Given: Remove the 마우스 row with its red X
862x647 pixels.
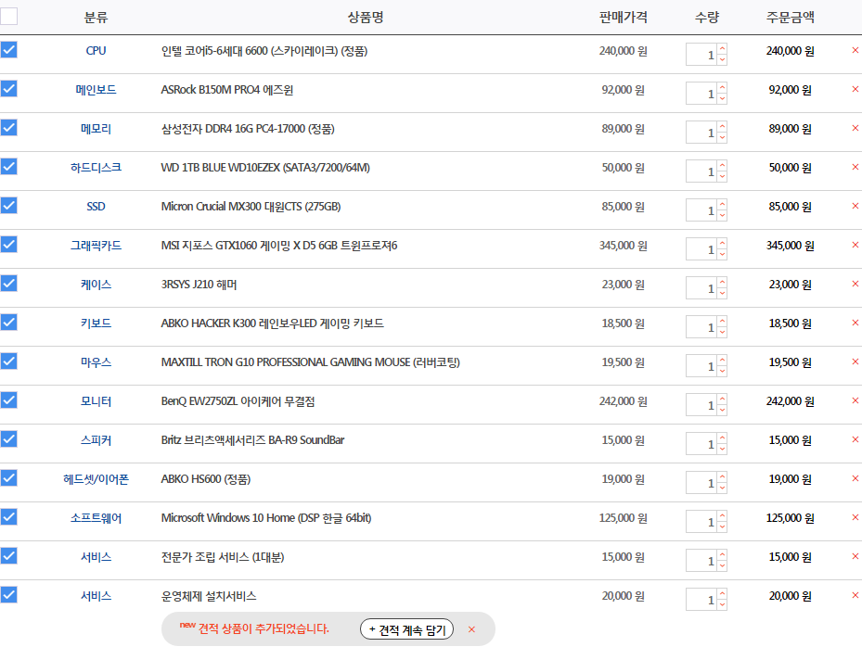Looking at the screenshot, I should 855,362.
